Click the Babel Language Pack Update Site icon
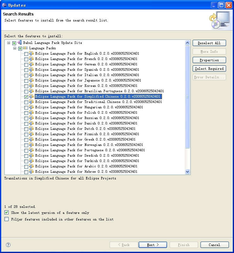This screenshot has height=253, width=234. [20, 43]
